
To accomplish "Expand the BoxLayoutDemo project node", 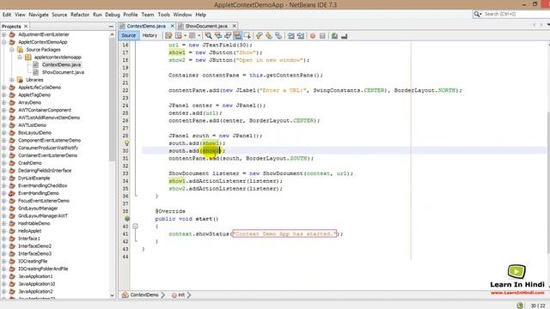I will 3,133.
